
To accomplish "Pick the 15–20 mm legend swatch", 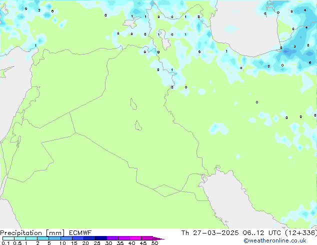I will point(78,238).
